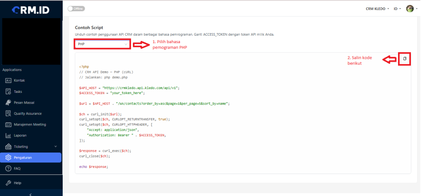Click the "Authorization: Bearer" line
This screenshot has width=425, height=196.
click(x=126, y=135)
